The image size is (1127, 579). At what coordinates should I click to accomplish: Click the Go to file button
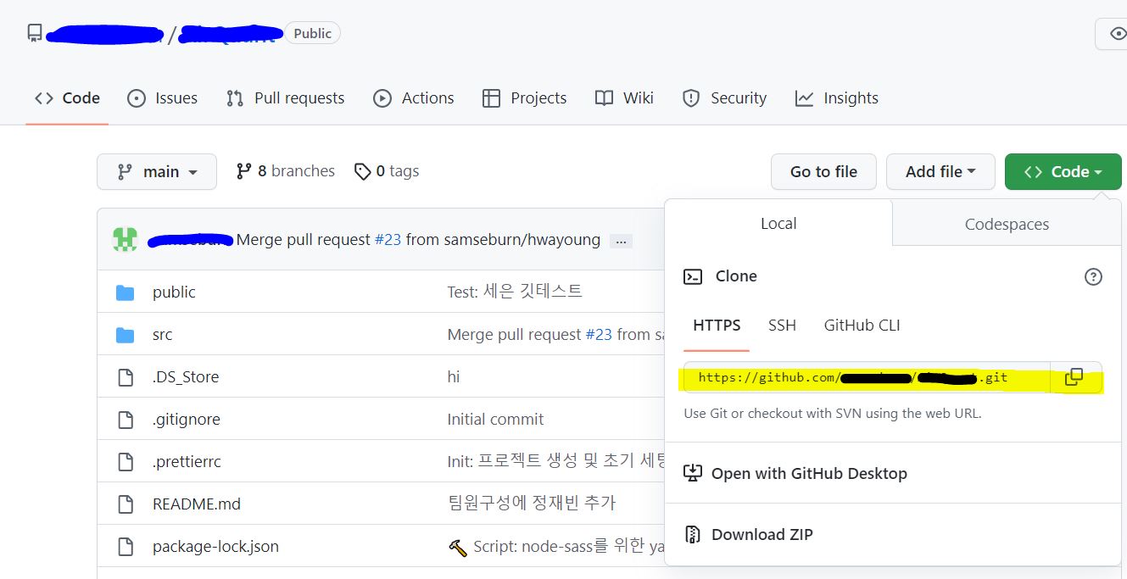coord(823,171)
